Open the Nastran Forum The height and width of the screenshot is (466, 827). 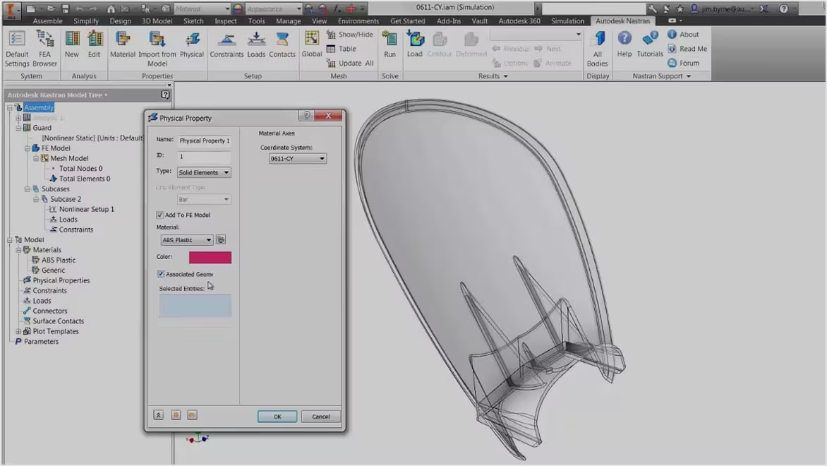click(x=684, y=63)
